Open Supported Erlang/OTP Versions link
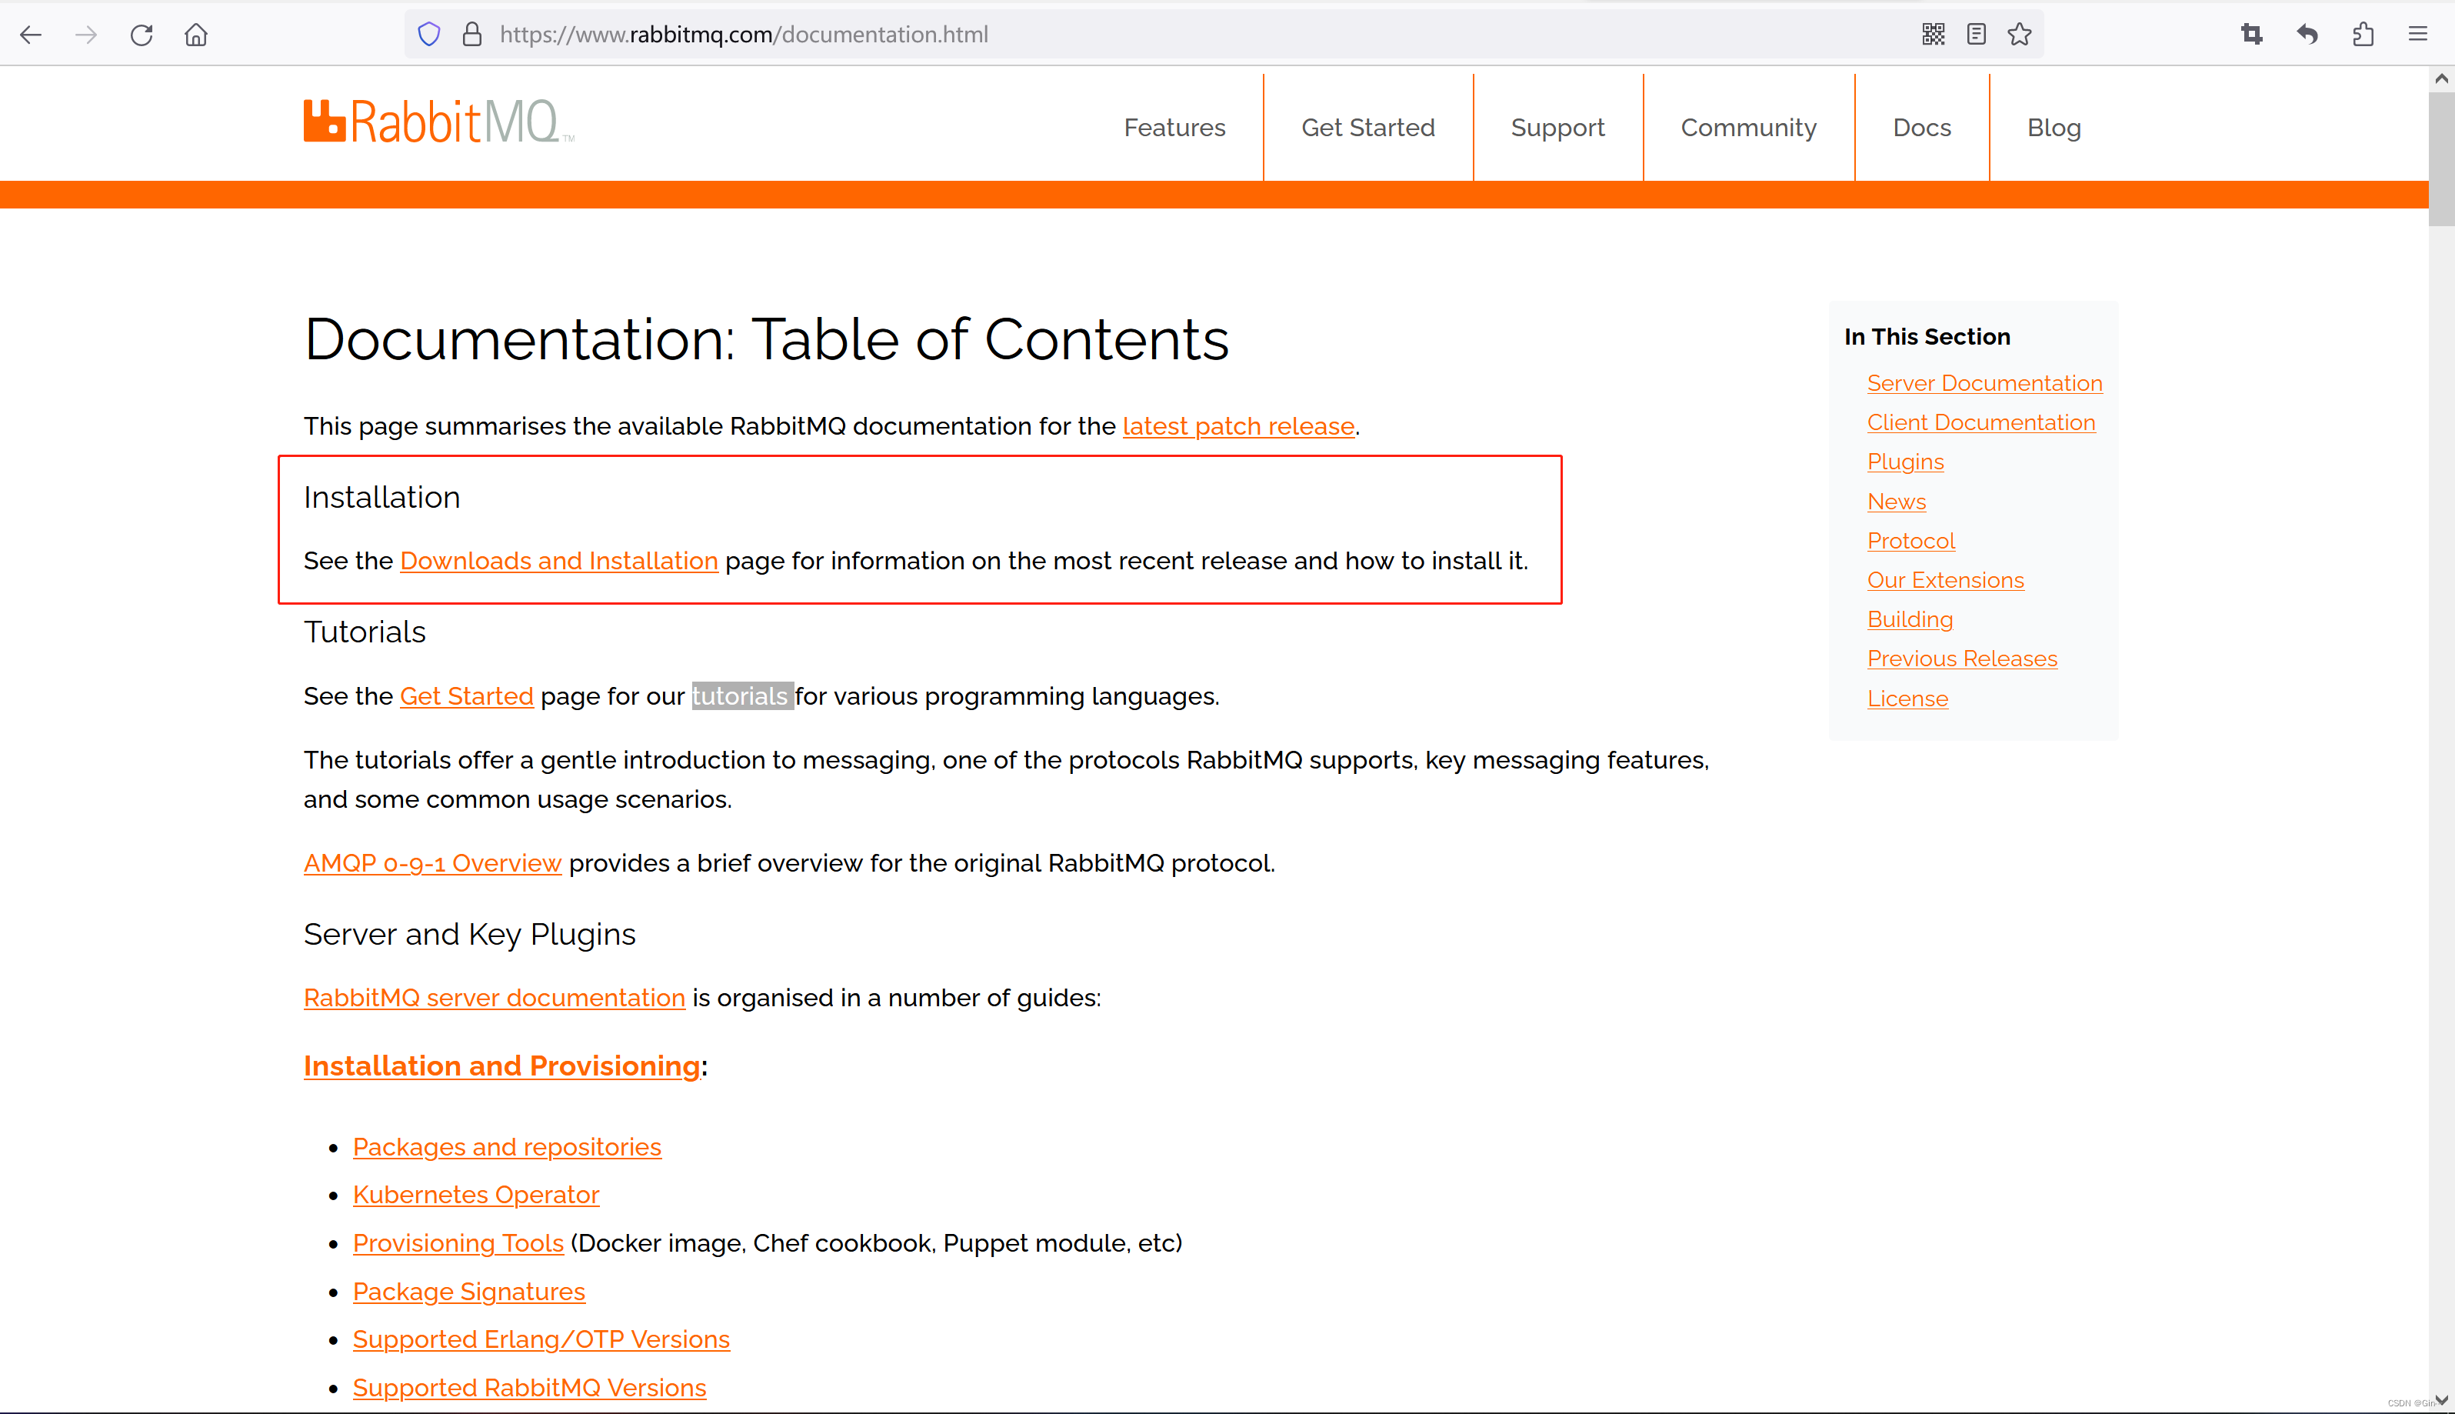Viewport: 2455px width, 1414px height. (541, 1339)
